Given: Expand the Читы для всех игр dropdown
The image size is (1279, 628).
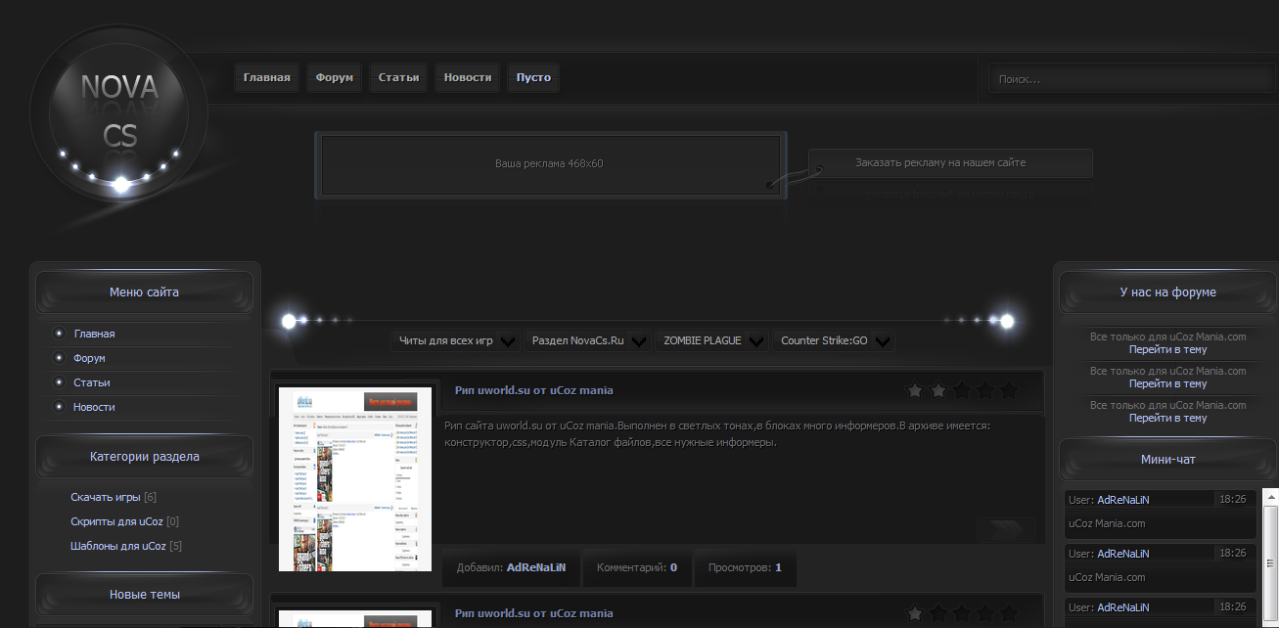Looking at the screenshot, I should coord(456,340).
